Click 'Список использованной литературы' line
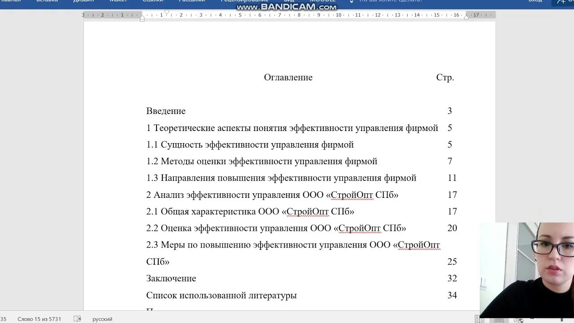Viewport: 574px width, 323px height. click(222, 295)
